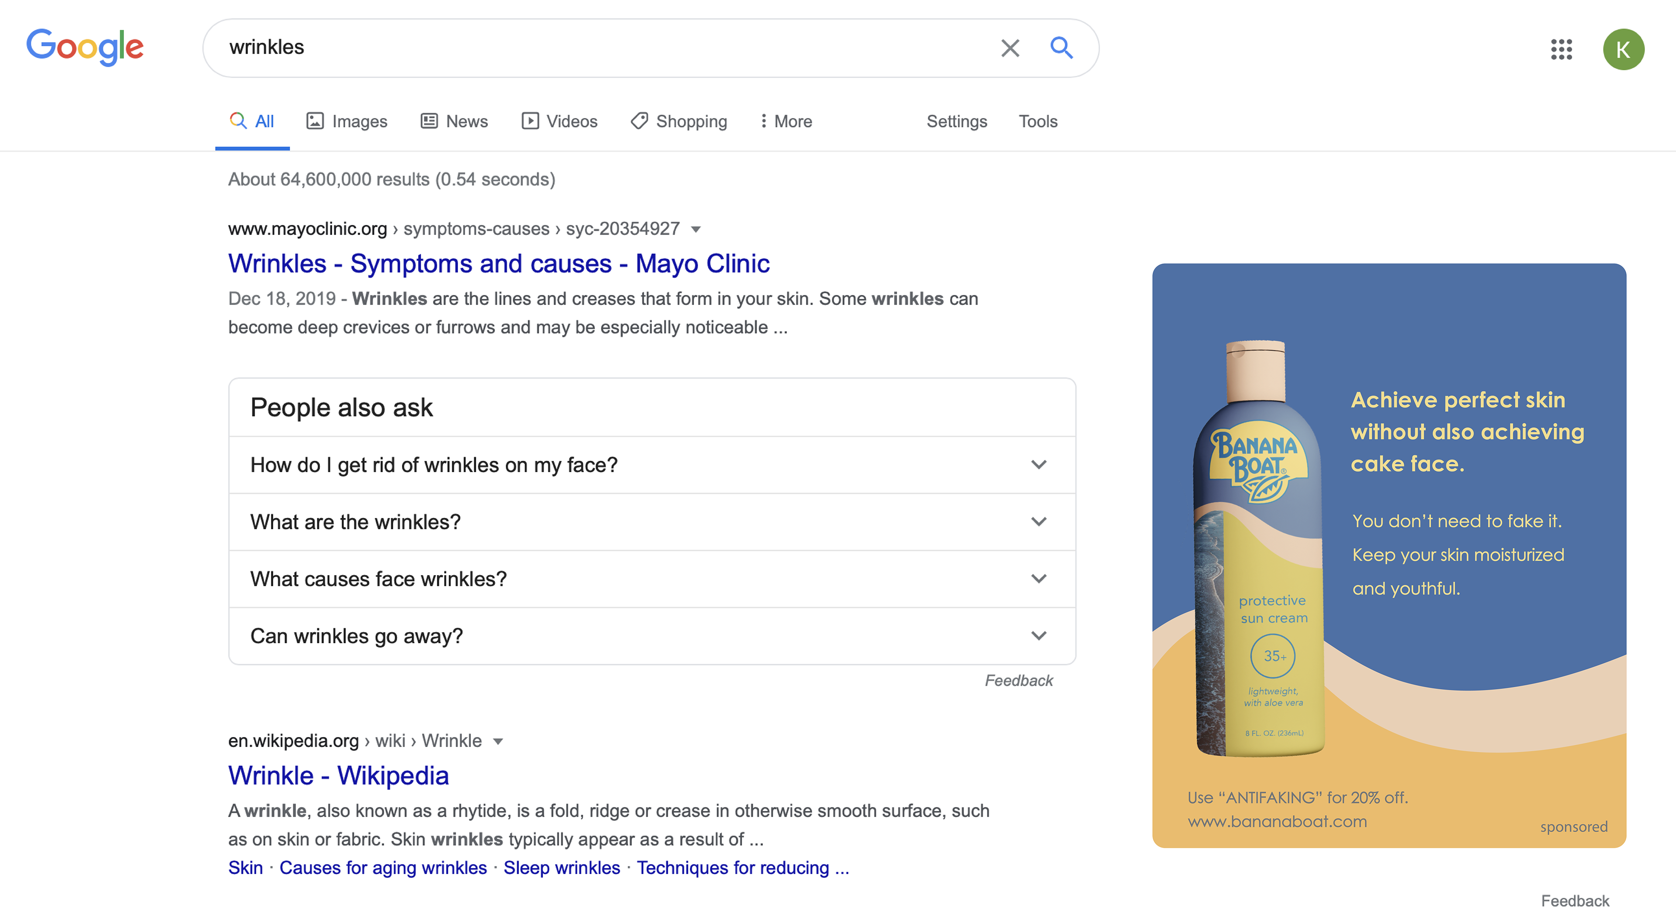Click Feedback below the Banana Boat ad
The width and height of the screenshot is (1676, 922).
click(x=1574, y=901)
